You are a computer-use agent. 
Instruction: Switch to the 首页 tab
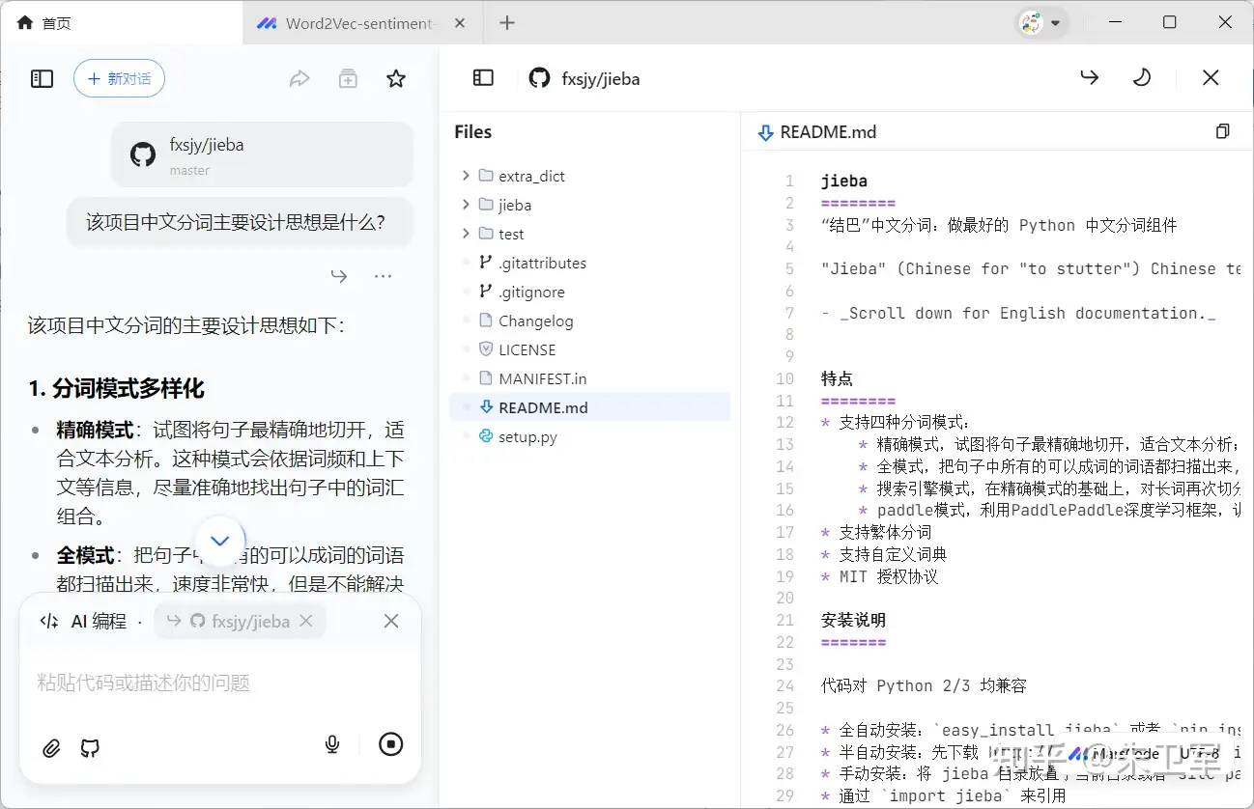[121, 22]
